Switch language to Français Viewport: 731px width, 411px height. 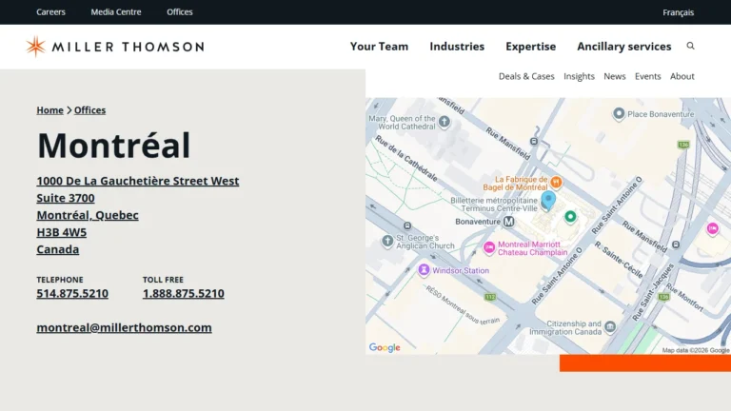679,12
